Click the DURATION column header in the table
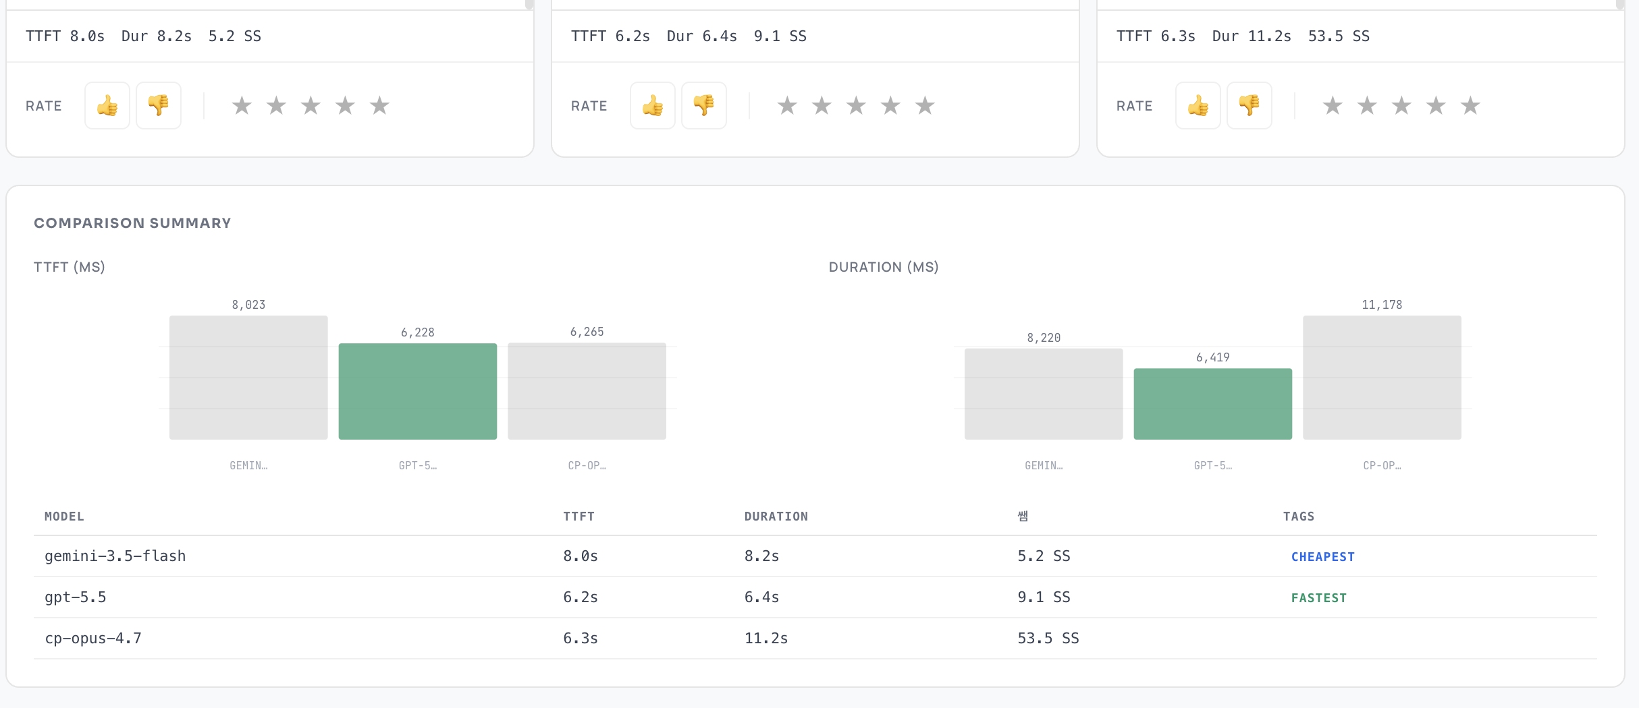The width and height of the screenshot is (1639, 708). point(776,517)
